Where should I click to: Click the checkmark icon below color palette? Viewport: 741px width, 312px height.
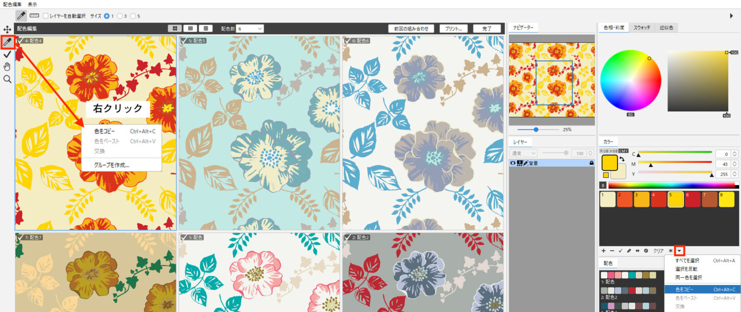620,251
